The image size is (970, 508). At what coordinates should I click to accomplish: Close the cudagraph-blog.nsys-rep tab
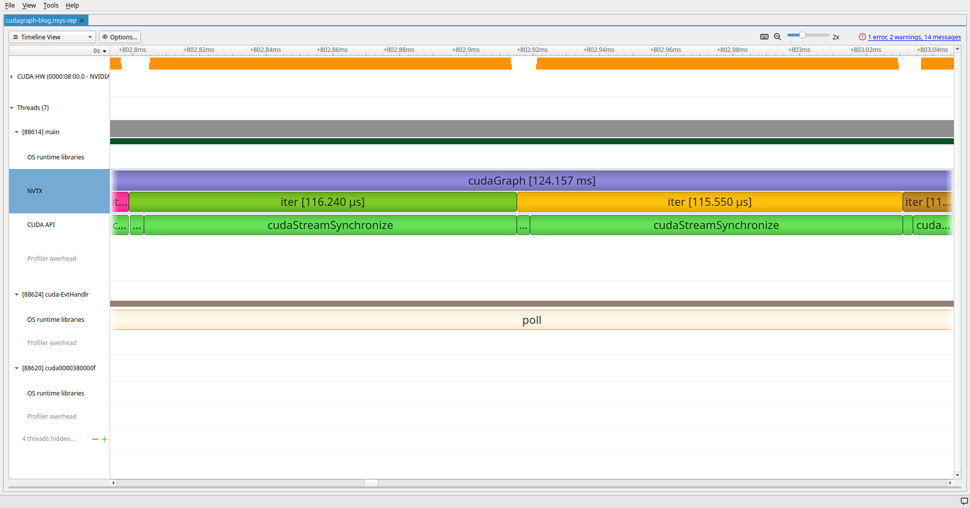(82, 21)
